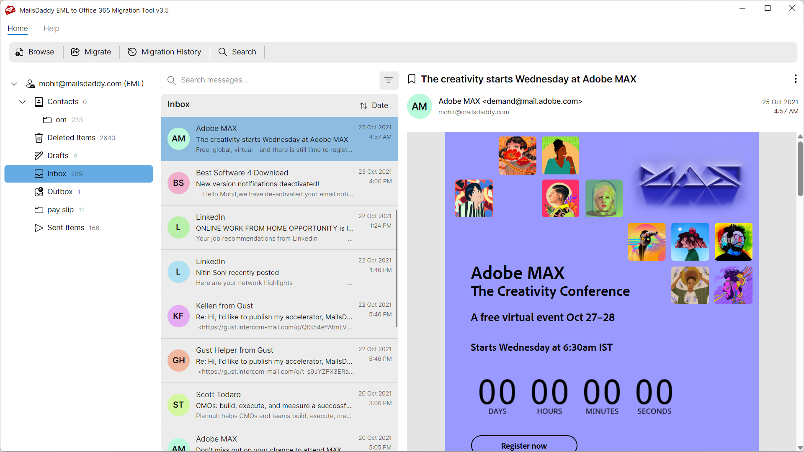Select the om subfolder
This screenshot has height=452, width=804.
[x=79, y=120]
